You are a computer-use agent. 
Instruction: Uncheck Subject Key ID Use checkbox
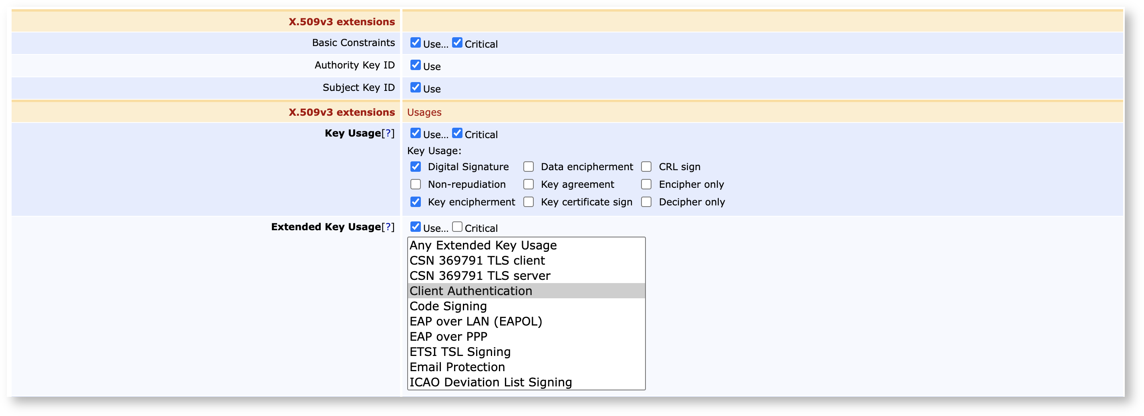coord(415,87)
